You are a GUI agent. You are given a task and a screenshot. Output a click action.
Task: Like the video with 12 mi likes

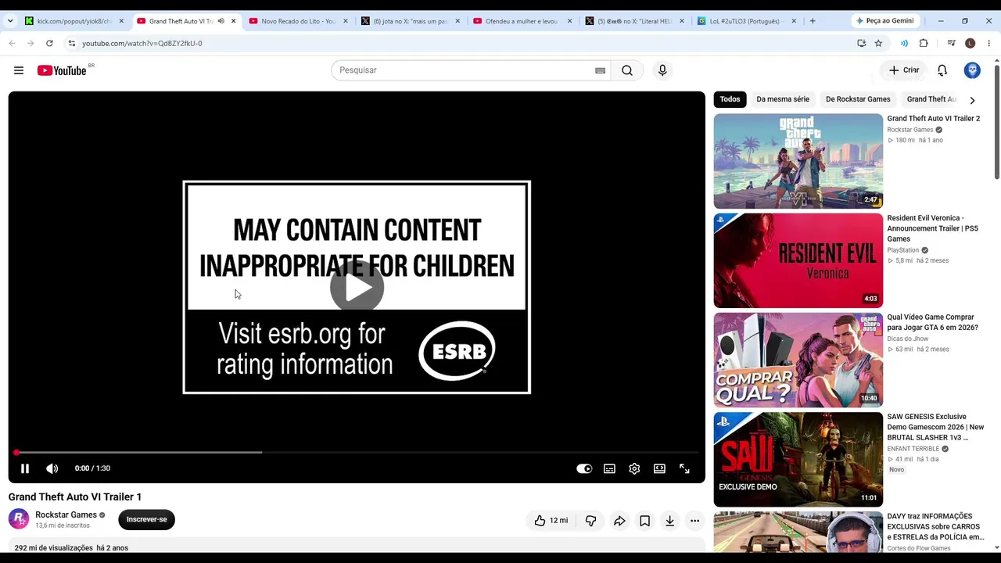[551, 520]
